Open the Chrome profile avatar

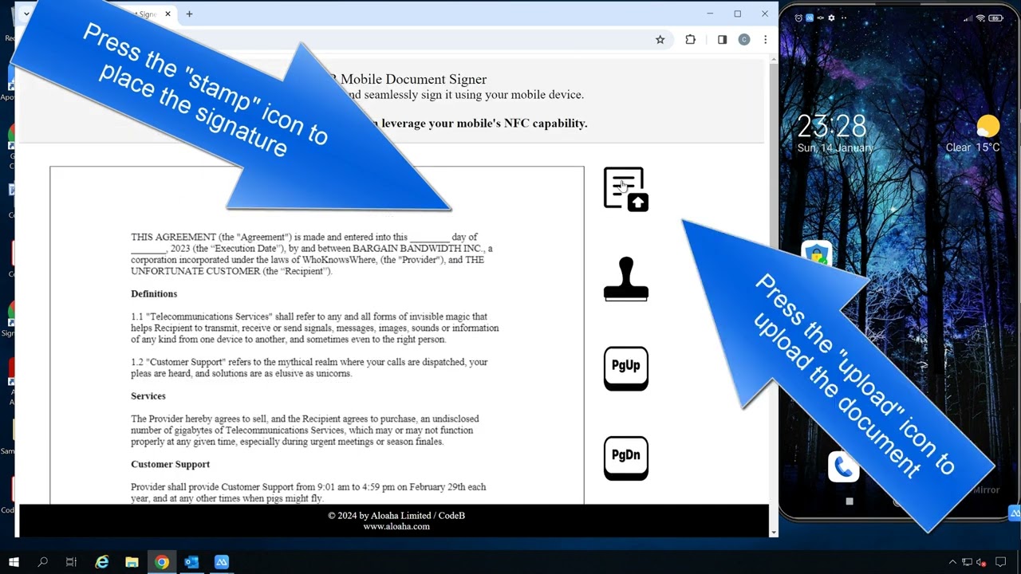tap(744, 40)
